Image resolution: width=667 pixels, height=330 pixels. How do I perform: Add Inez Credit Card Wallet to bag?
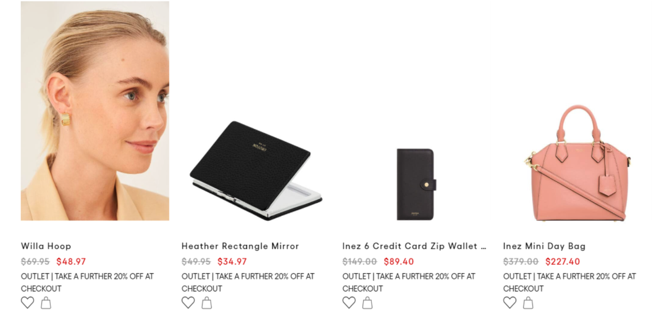point(367,303)
